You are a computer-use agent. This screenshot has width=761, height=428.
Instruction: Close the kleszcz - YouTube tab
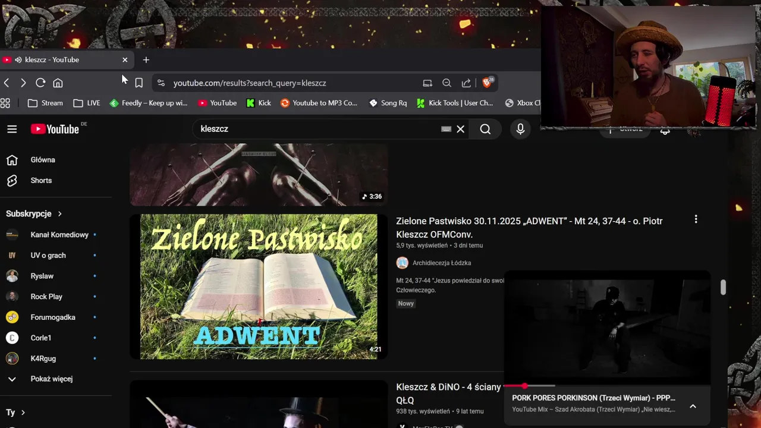[x=125, y=59]
